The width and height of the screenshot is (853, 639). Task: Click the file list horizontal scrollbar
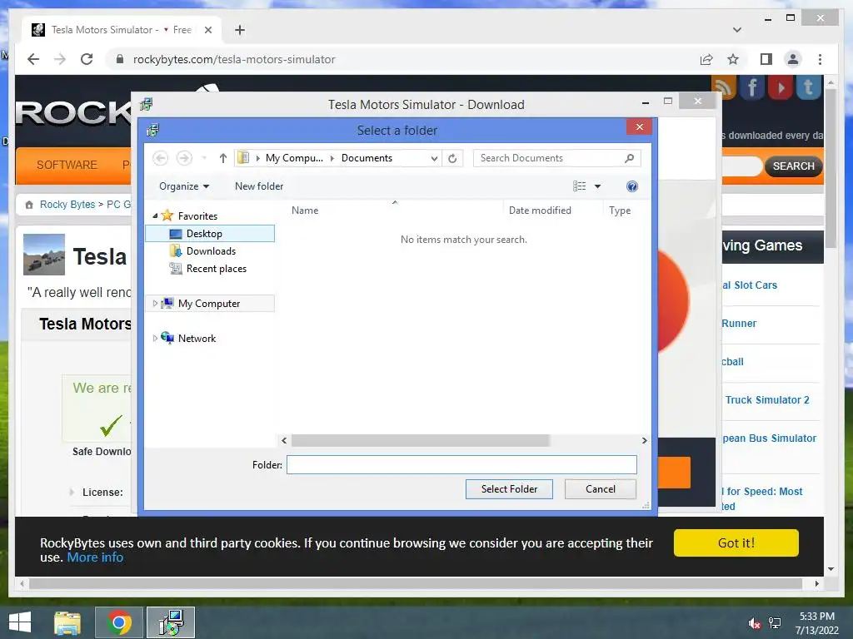(421, 440)
